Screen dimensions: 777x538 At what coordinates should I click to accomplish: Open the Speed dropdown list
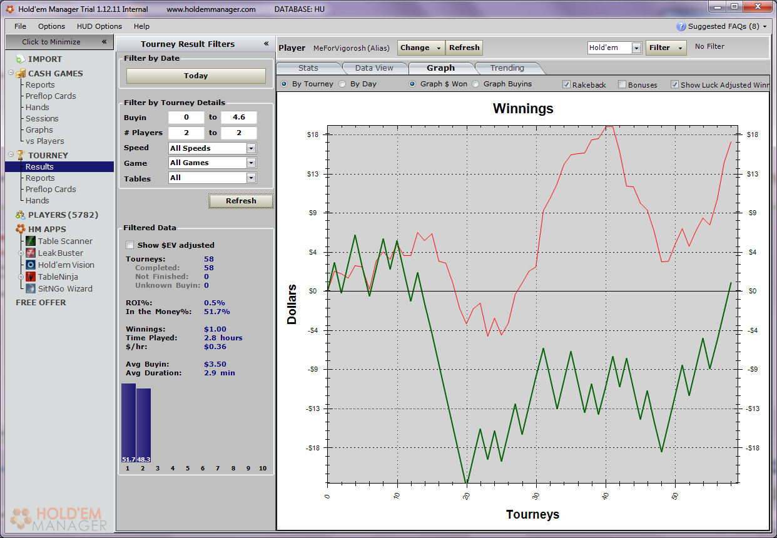(251, 148)
